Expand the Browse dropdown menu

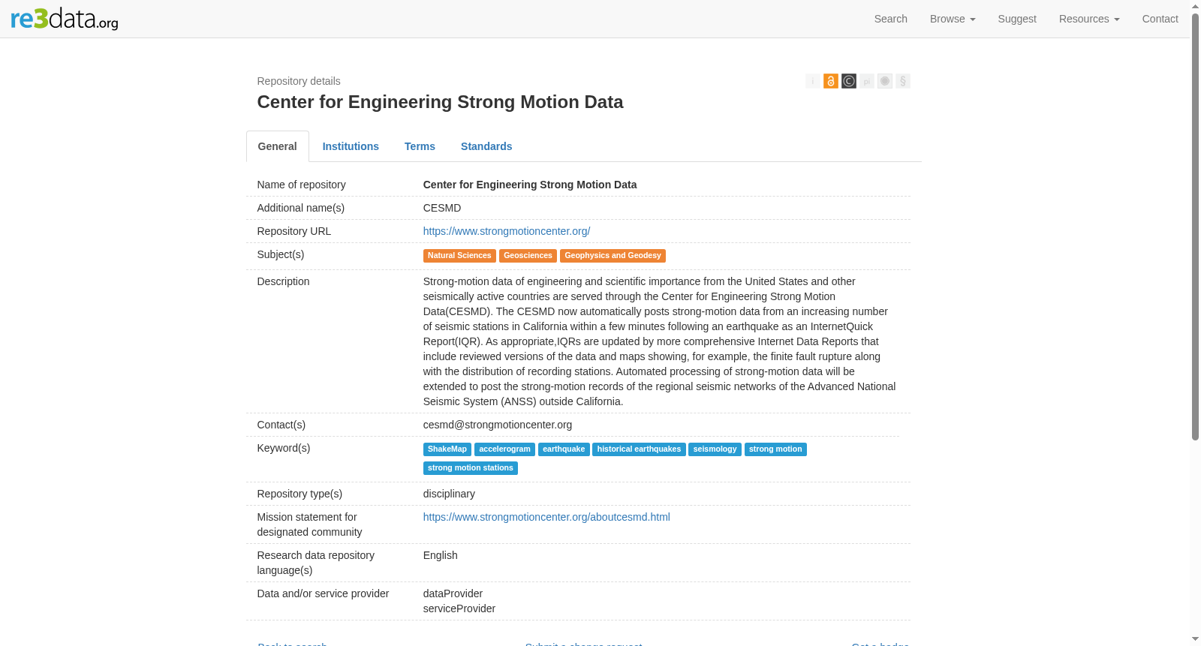click(953, 19)
